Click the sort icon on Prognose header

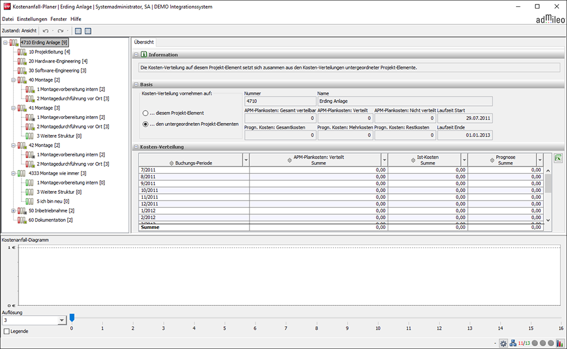coord(492,160)
